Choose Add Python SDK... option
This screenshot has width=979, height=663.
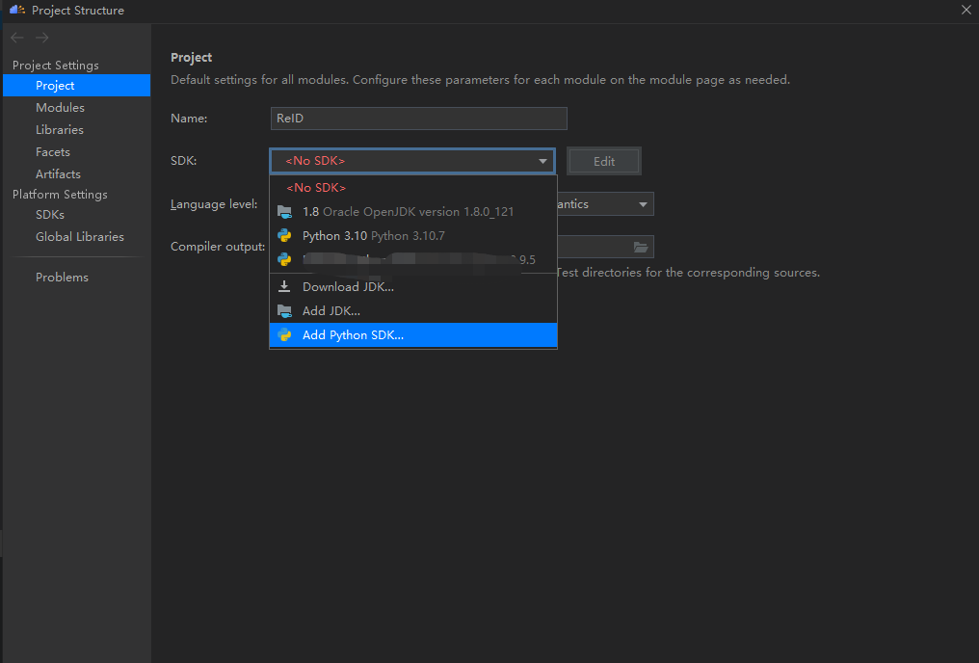click(x=353, y=335)
